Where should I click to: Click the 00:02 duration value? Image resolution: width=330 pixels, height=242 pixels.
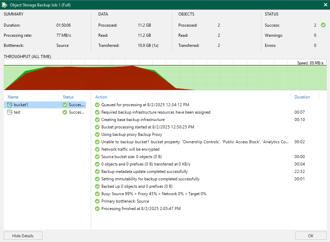pos(300,142)
